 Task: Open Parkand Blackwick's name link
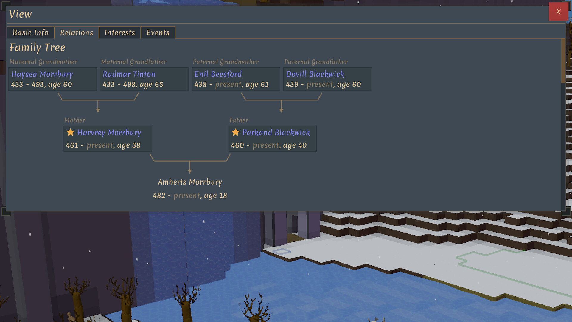point(276,132)
